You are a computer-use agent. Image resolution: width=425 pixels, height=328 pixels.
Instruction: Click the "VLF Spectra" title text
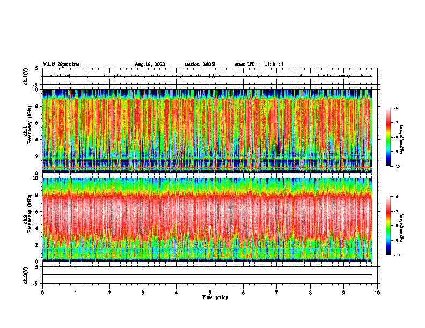coord(61,64)
